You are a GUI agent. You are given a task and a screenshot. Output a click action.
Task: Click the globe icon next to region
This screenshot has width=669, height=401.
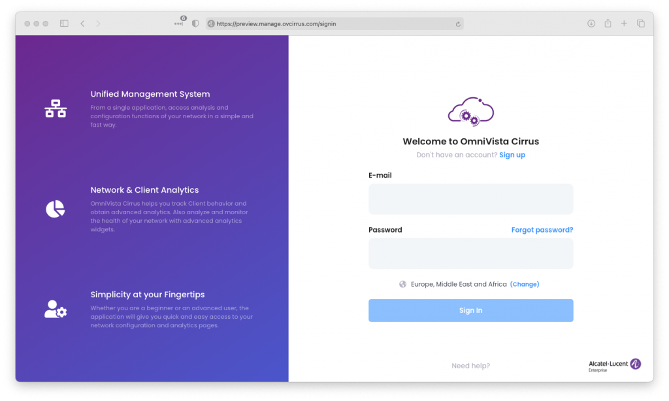(403, 284)
